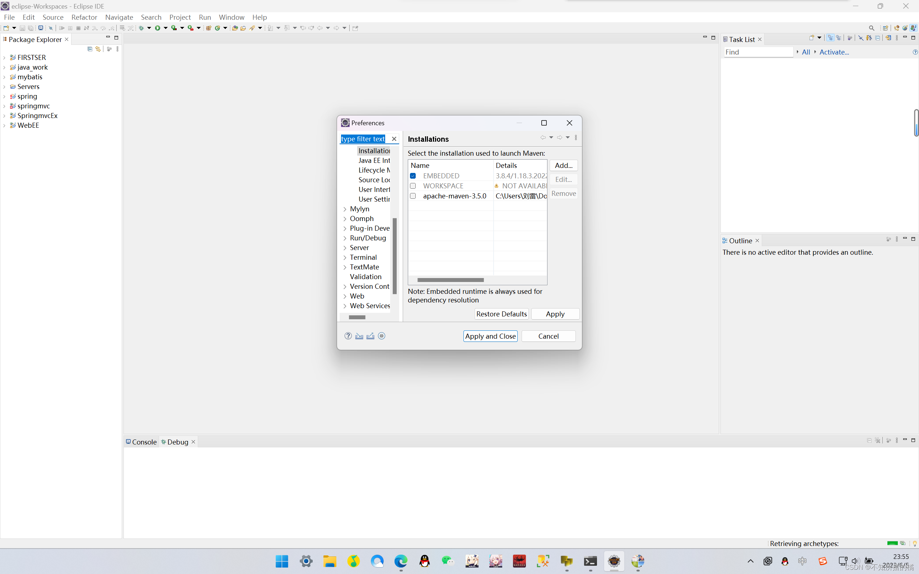
Task: Click the Debug bug toolbar icon
Action: pyautogui.click(x=141, y=28)
